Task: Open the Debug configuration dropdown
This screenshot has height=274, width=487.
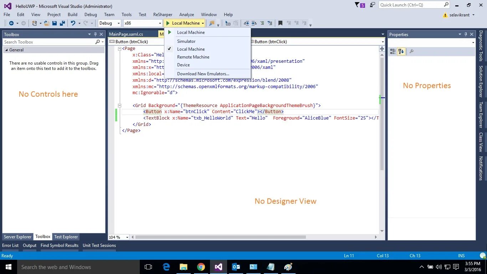Action: 119,23
